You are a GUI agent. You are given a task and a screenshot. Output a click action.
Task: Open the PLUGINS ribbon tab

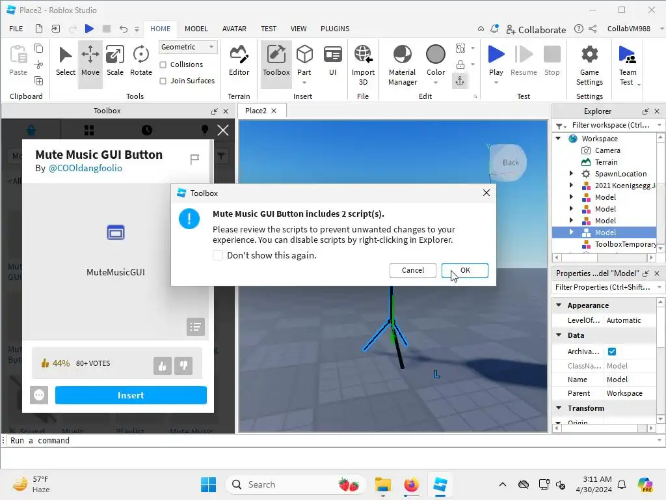point(335,29)
